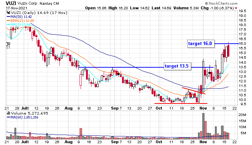Click the 18.0 price axis label

click(242, 25)
